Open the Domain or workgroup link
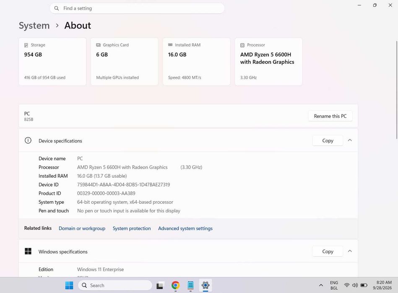This screenshot has width=398, height=293. (x=82, y=228)
